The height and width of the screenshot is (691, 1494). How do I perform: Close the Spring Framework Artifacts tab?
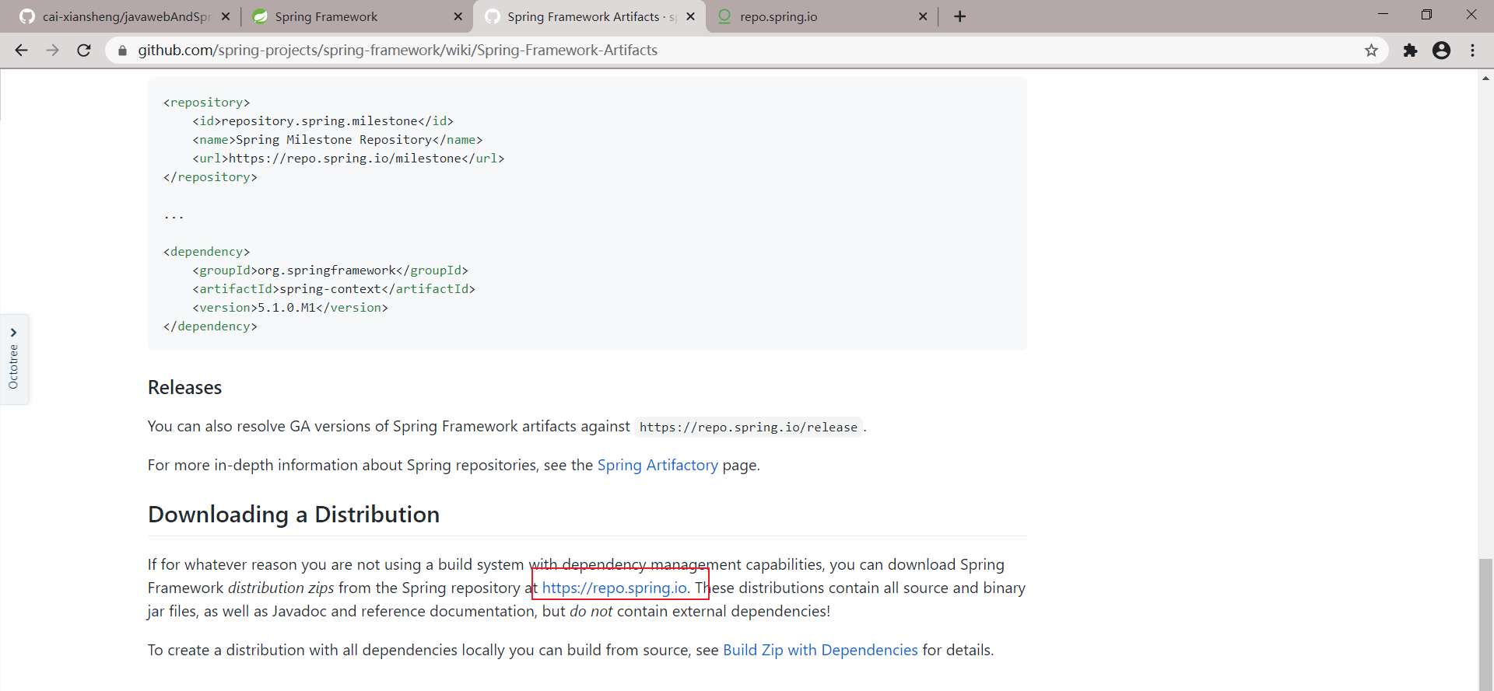point(690,16)
